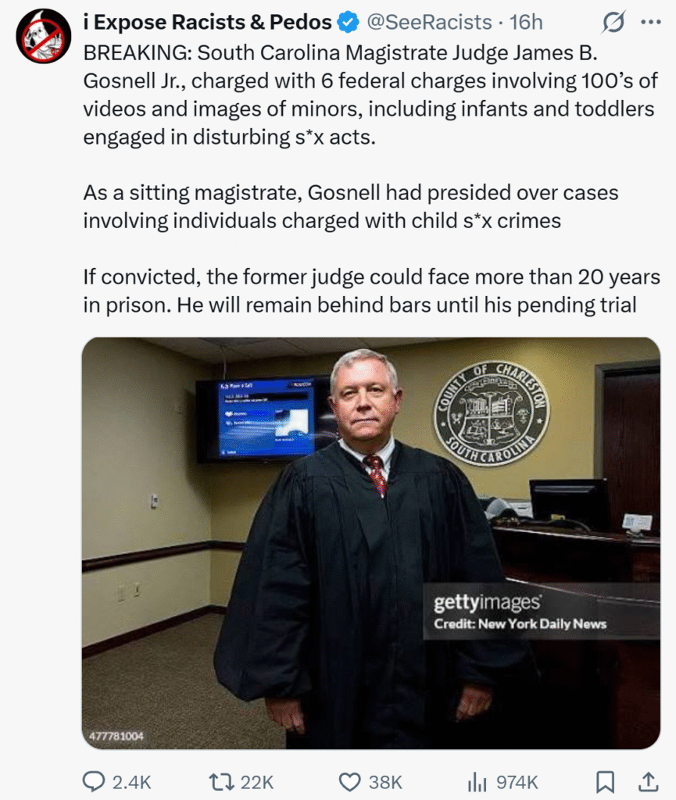This screenshot has height=800, width=676.
Task: Open the i Expose Racists & Pedos profile name
Action: pos(207,23)
